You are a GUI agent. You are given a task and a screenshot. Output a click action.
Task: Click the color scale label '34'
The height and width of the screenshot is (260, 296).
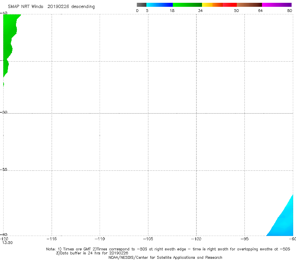click(x=200, y=10)
